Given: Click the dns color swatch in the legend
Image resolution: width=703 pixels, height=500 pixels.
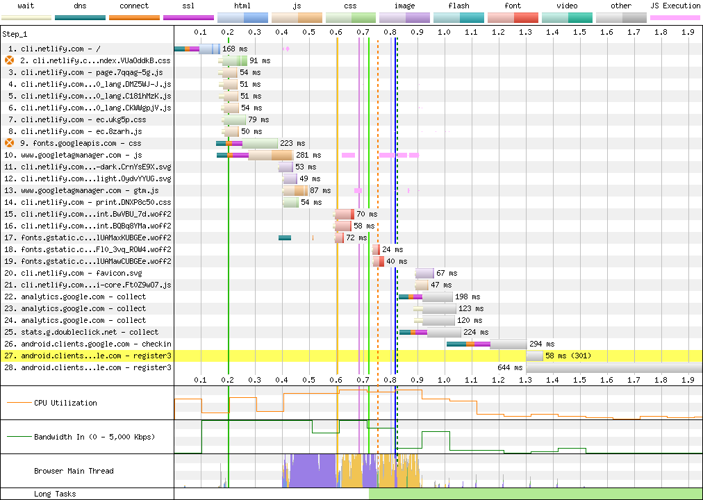Looking at the screenshot, I should pos(81,18).
